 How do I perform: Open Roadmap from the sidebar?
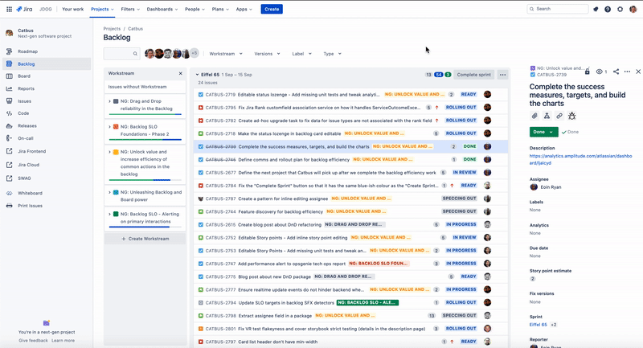point(27,51)
